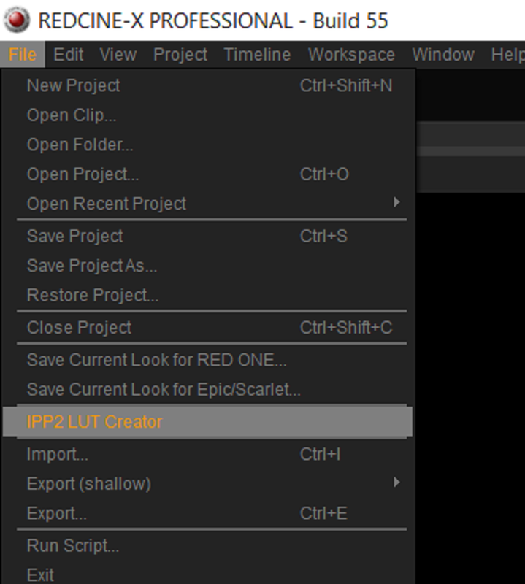
Task: Choose New Project from File menu
Action: pyautogui.click(x=207, y=85)
